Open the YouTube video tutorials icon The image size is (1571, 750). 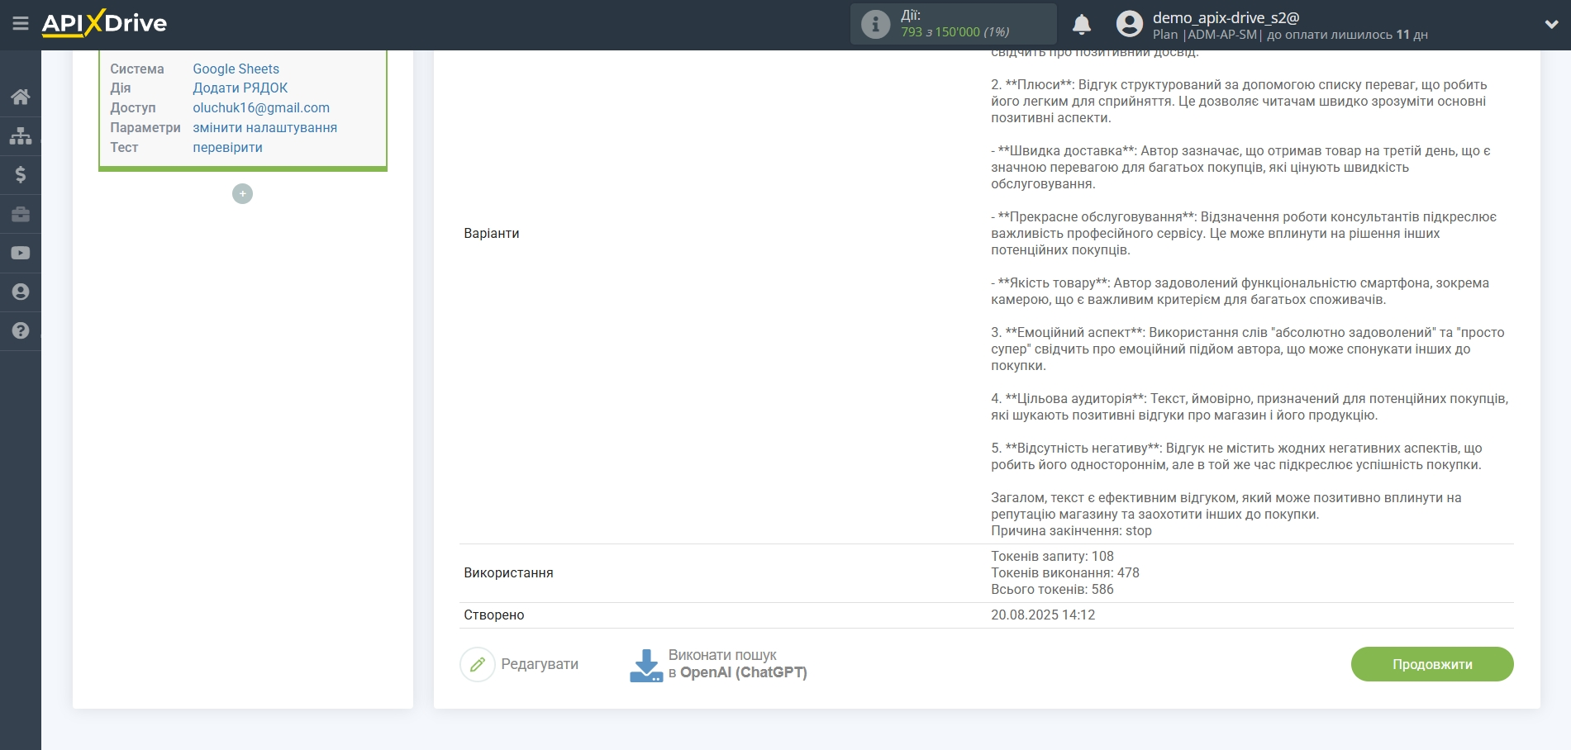(x=21, y=253)
